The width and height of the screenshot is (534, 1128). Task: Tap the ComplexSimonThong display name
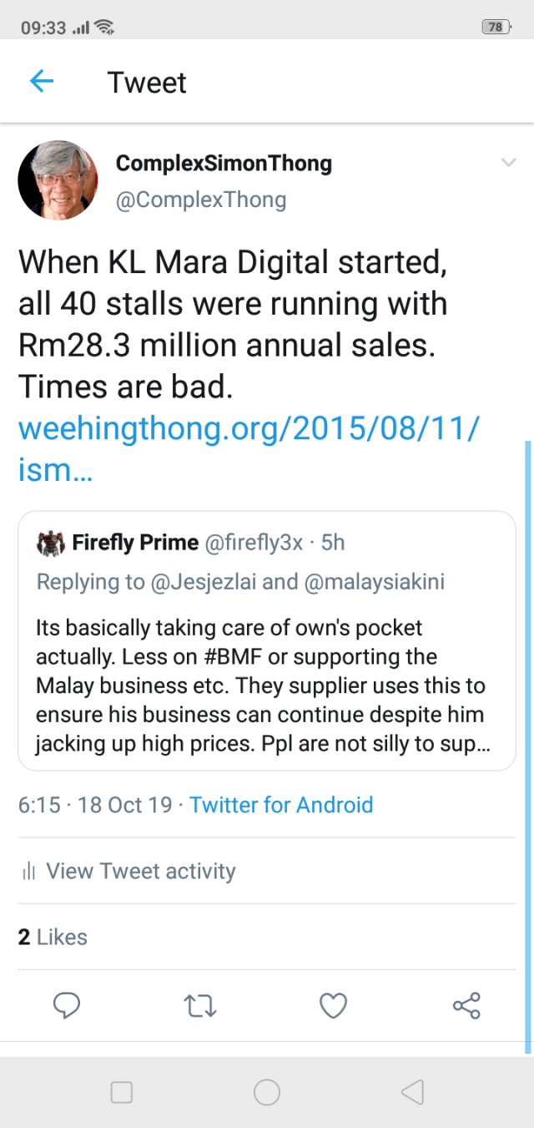224,164
